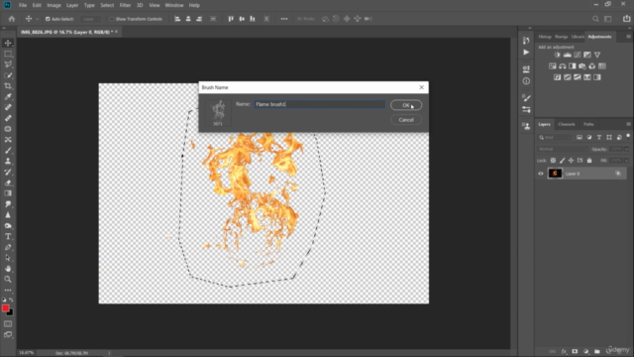This screenshot has height=357, width=634.
Task: Click the brush Name input field
Action: 319,104
